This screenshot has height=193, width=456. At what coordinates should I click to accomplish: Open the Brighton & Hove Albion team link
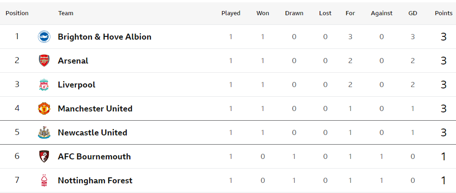pyautogui.click(x=105, y=37)
